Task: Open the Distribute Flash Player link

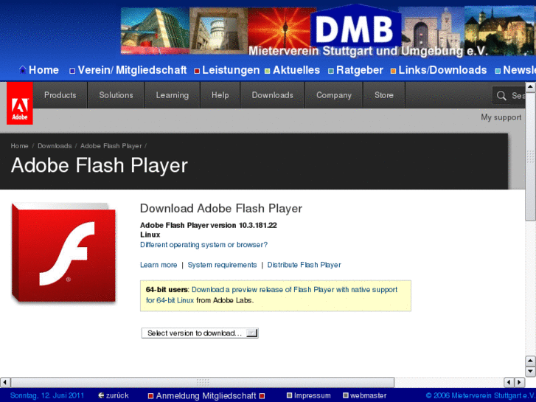Action: (304, 265)
